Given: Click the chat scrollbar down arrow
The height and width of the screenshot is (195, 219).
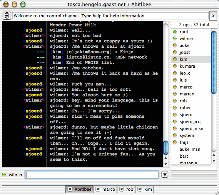Looking at the screenshot, I should (166, 164).
